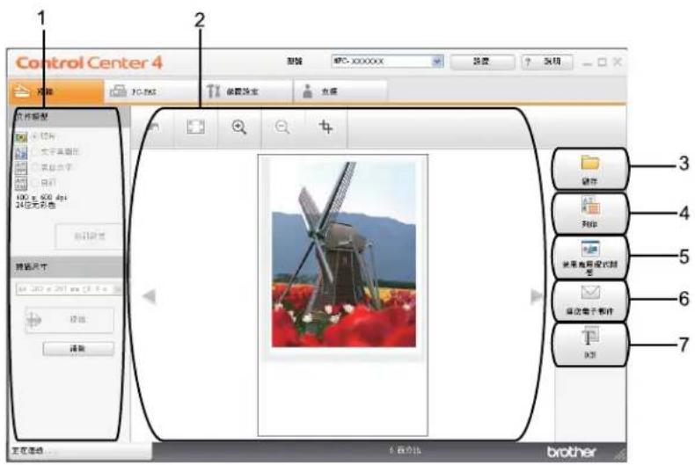Print the scanned image

pos(590,213)
